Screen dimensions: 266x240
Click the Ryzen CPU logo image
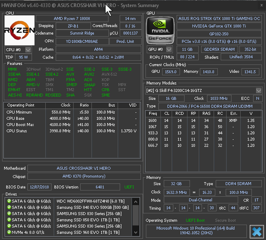pyautogui.click(x=20, y=30)
